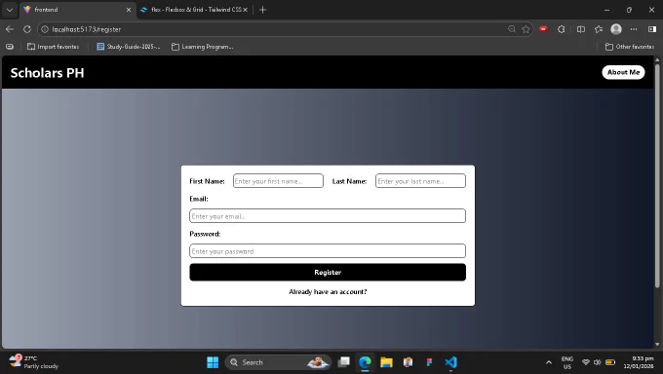Click the Scholars PH logo text
The height and width of the screenshot is (374, 663).
click(48, 73)
